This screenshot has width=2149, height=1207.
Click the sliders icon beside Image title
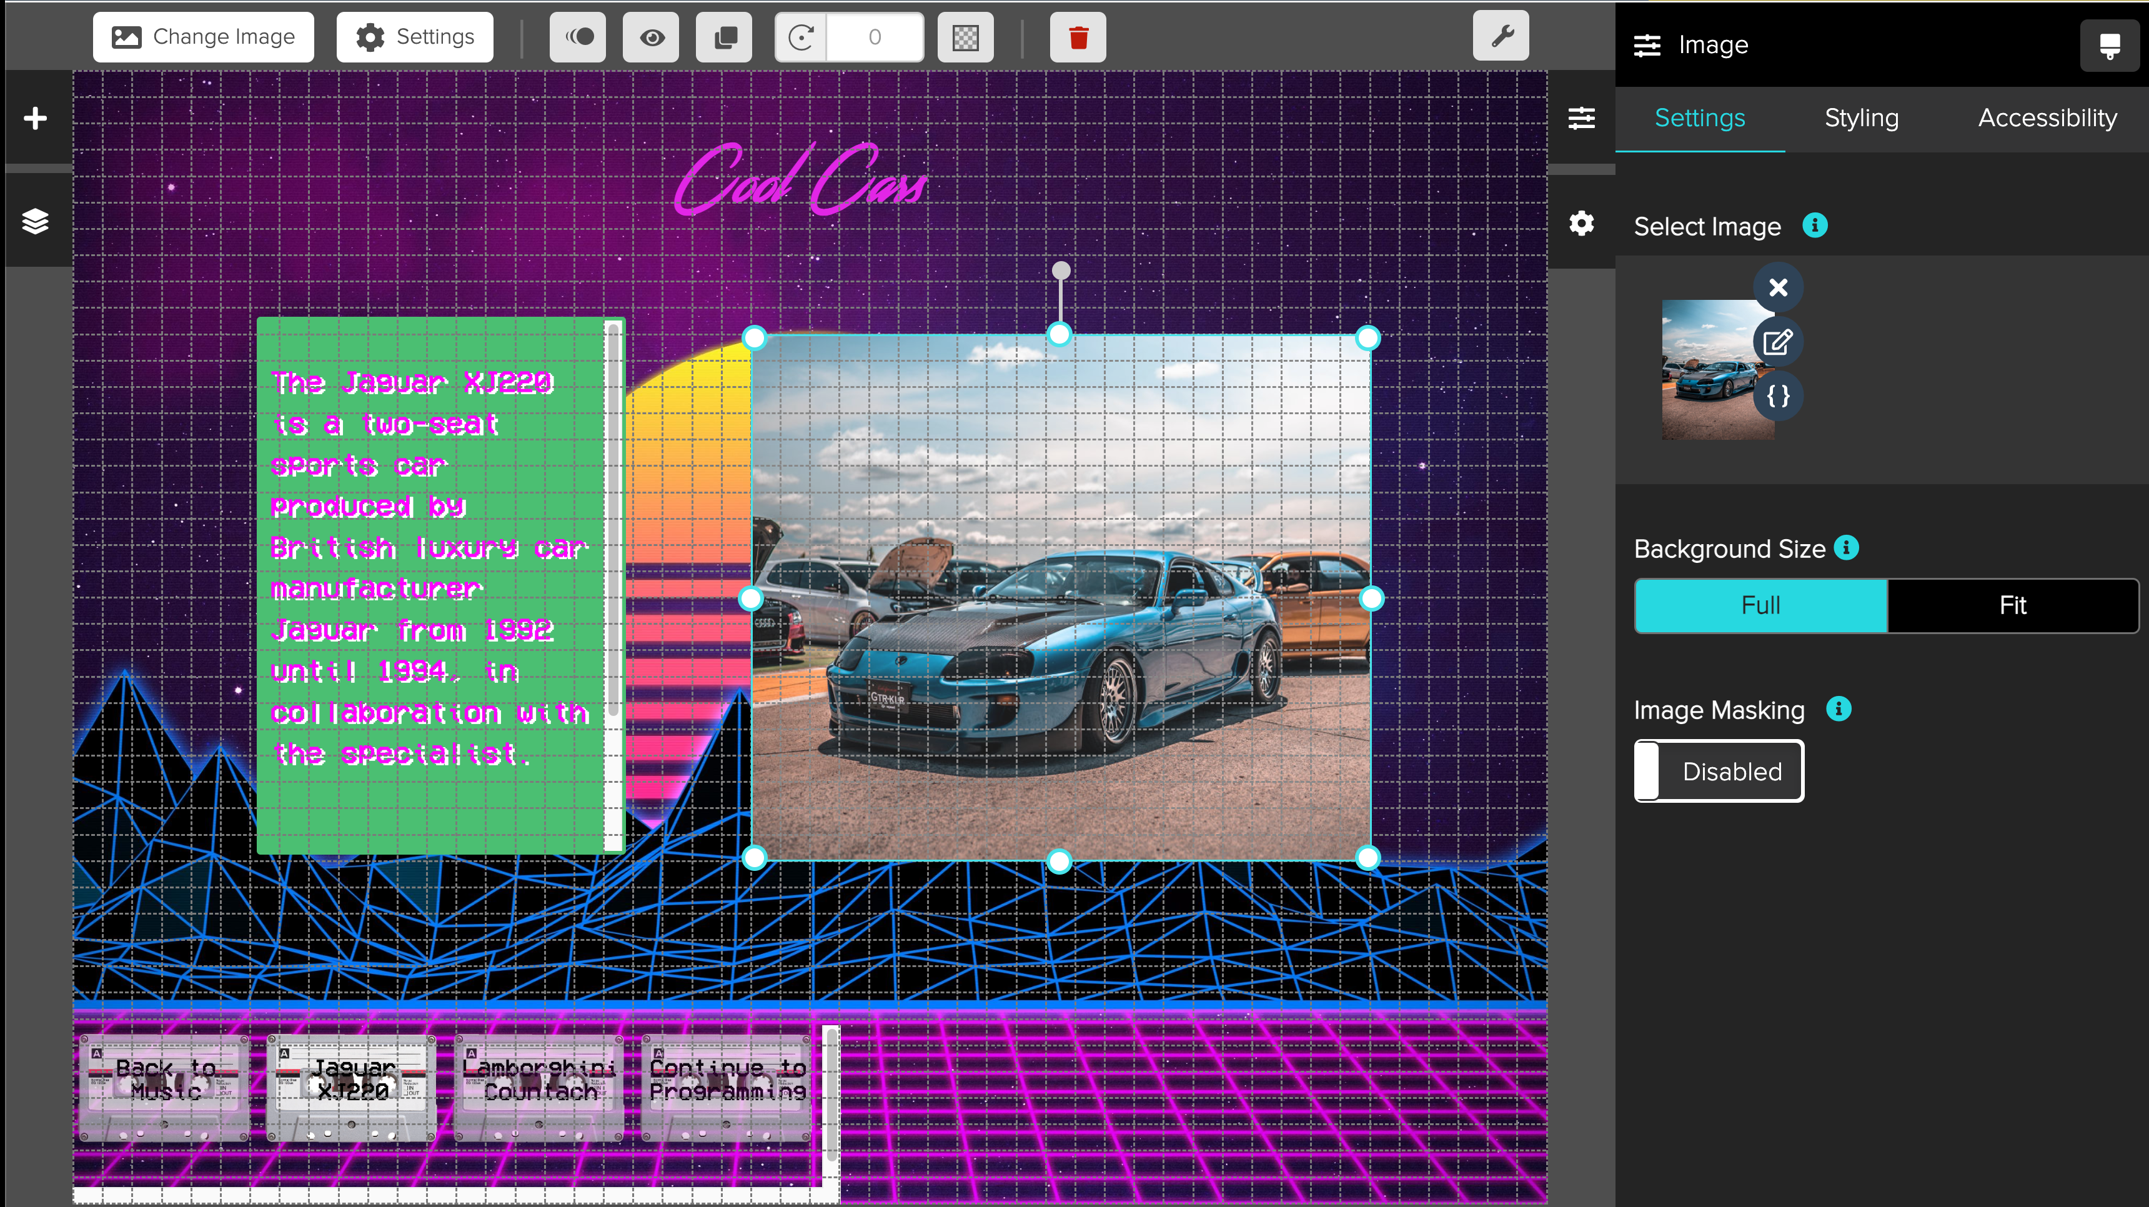1647,45
